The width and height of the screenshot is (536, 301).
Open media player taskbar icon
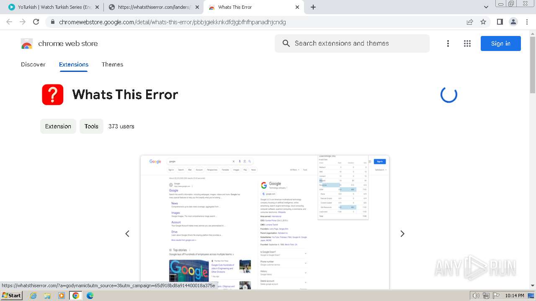point(62,296)
